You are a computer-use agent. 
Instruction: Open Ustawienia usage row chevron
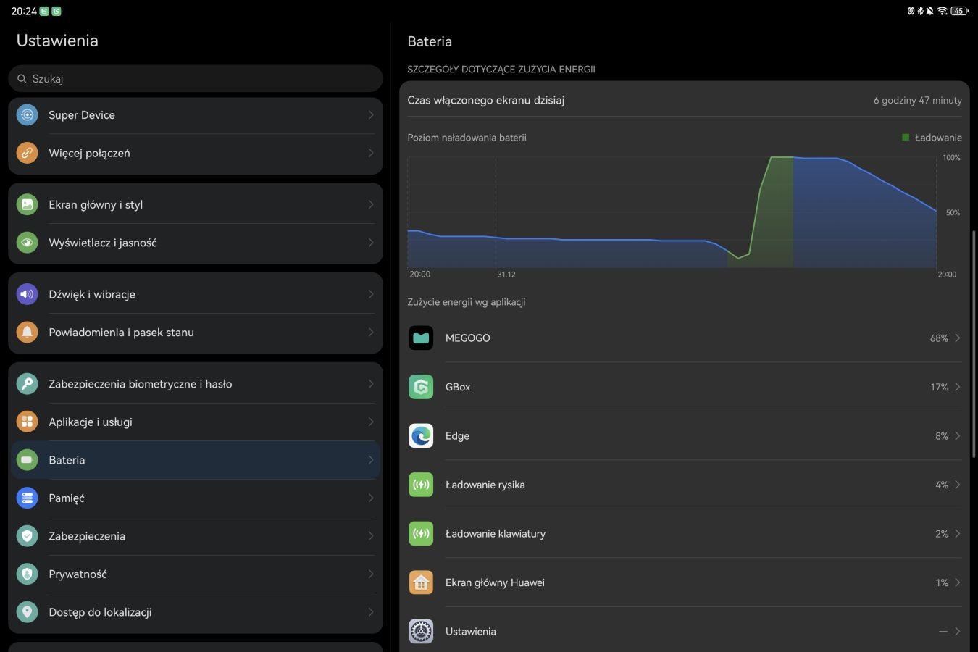click(x=958, y=631)
